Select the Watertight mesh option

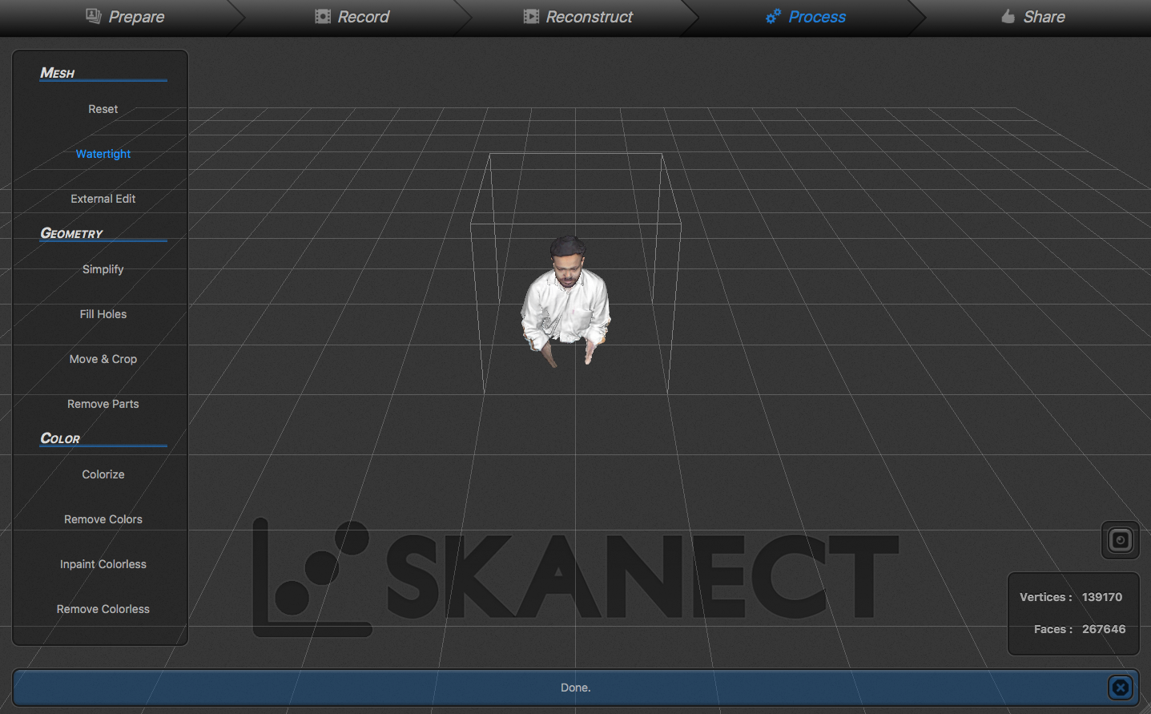[x=103, y=154]
